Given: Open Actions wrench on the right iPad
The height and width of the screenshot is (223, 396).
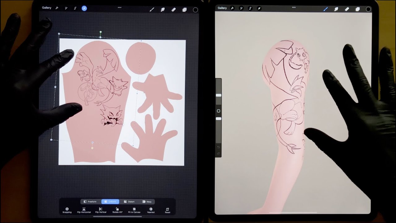Looking at the screenshot, I should tap(232, 8).
